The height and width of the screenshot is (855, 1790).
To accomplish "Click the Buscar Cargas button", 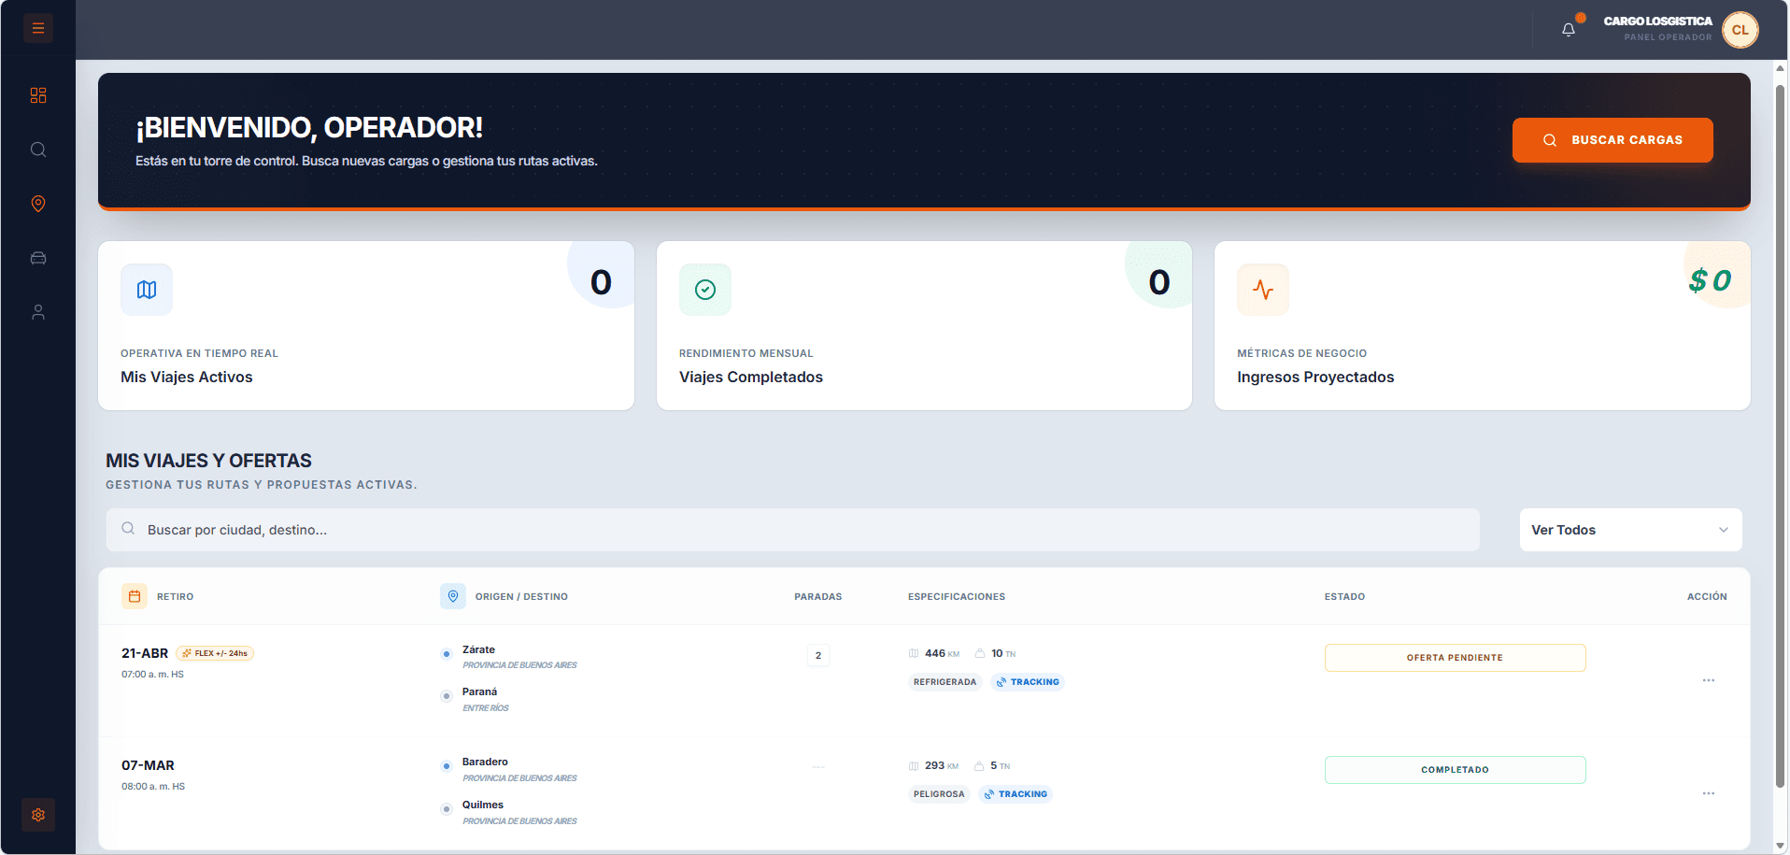I will tap(1612, 140).
